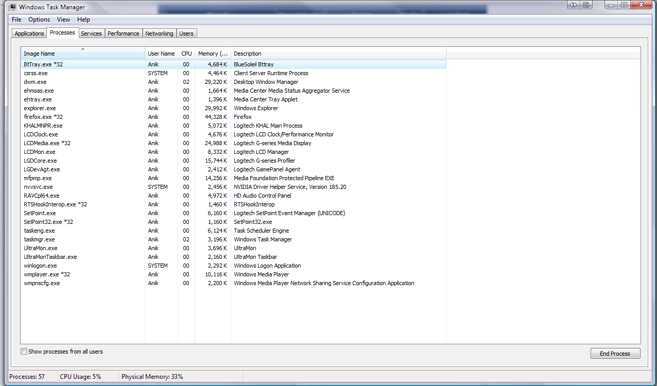The width and height of the screenshot is (657, 386).
Task: Go to the Performance tab
Action: (x=124, y=33)
